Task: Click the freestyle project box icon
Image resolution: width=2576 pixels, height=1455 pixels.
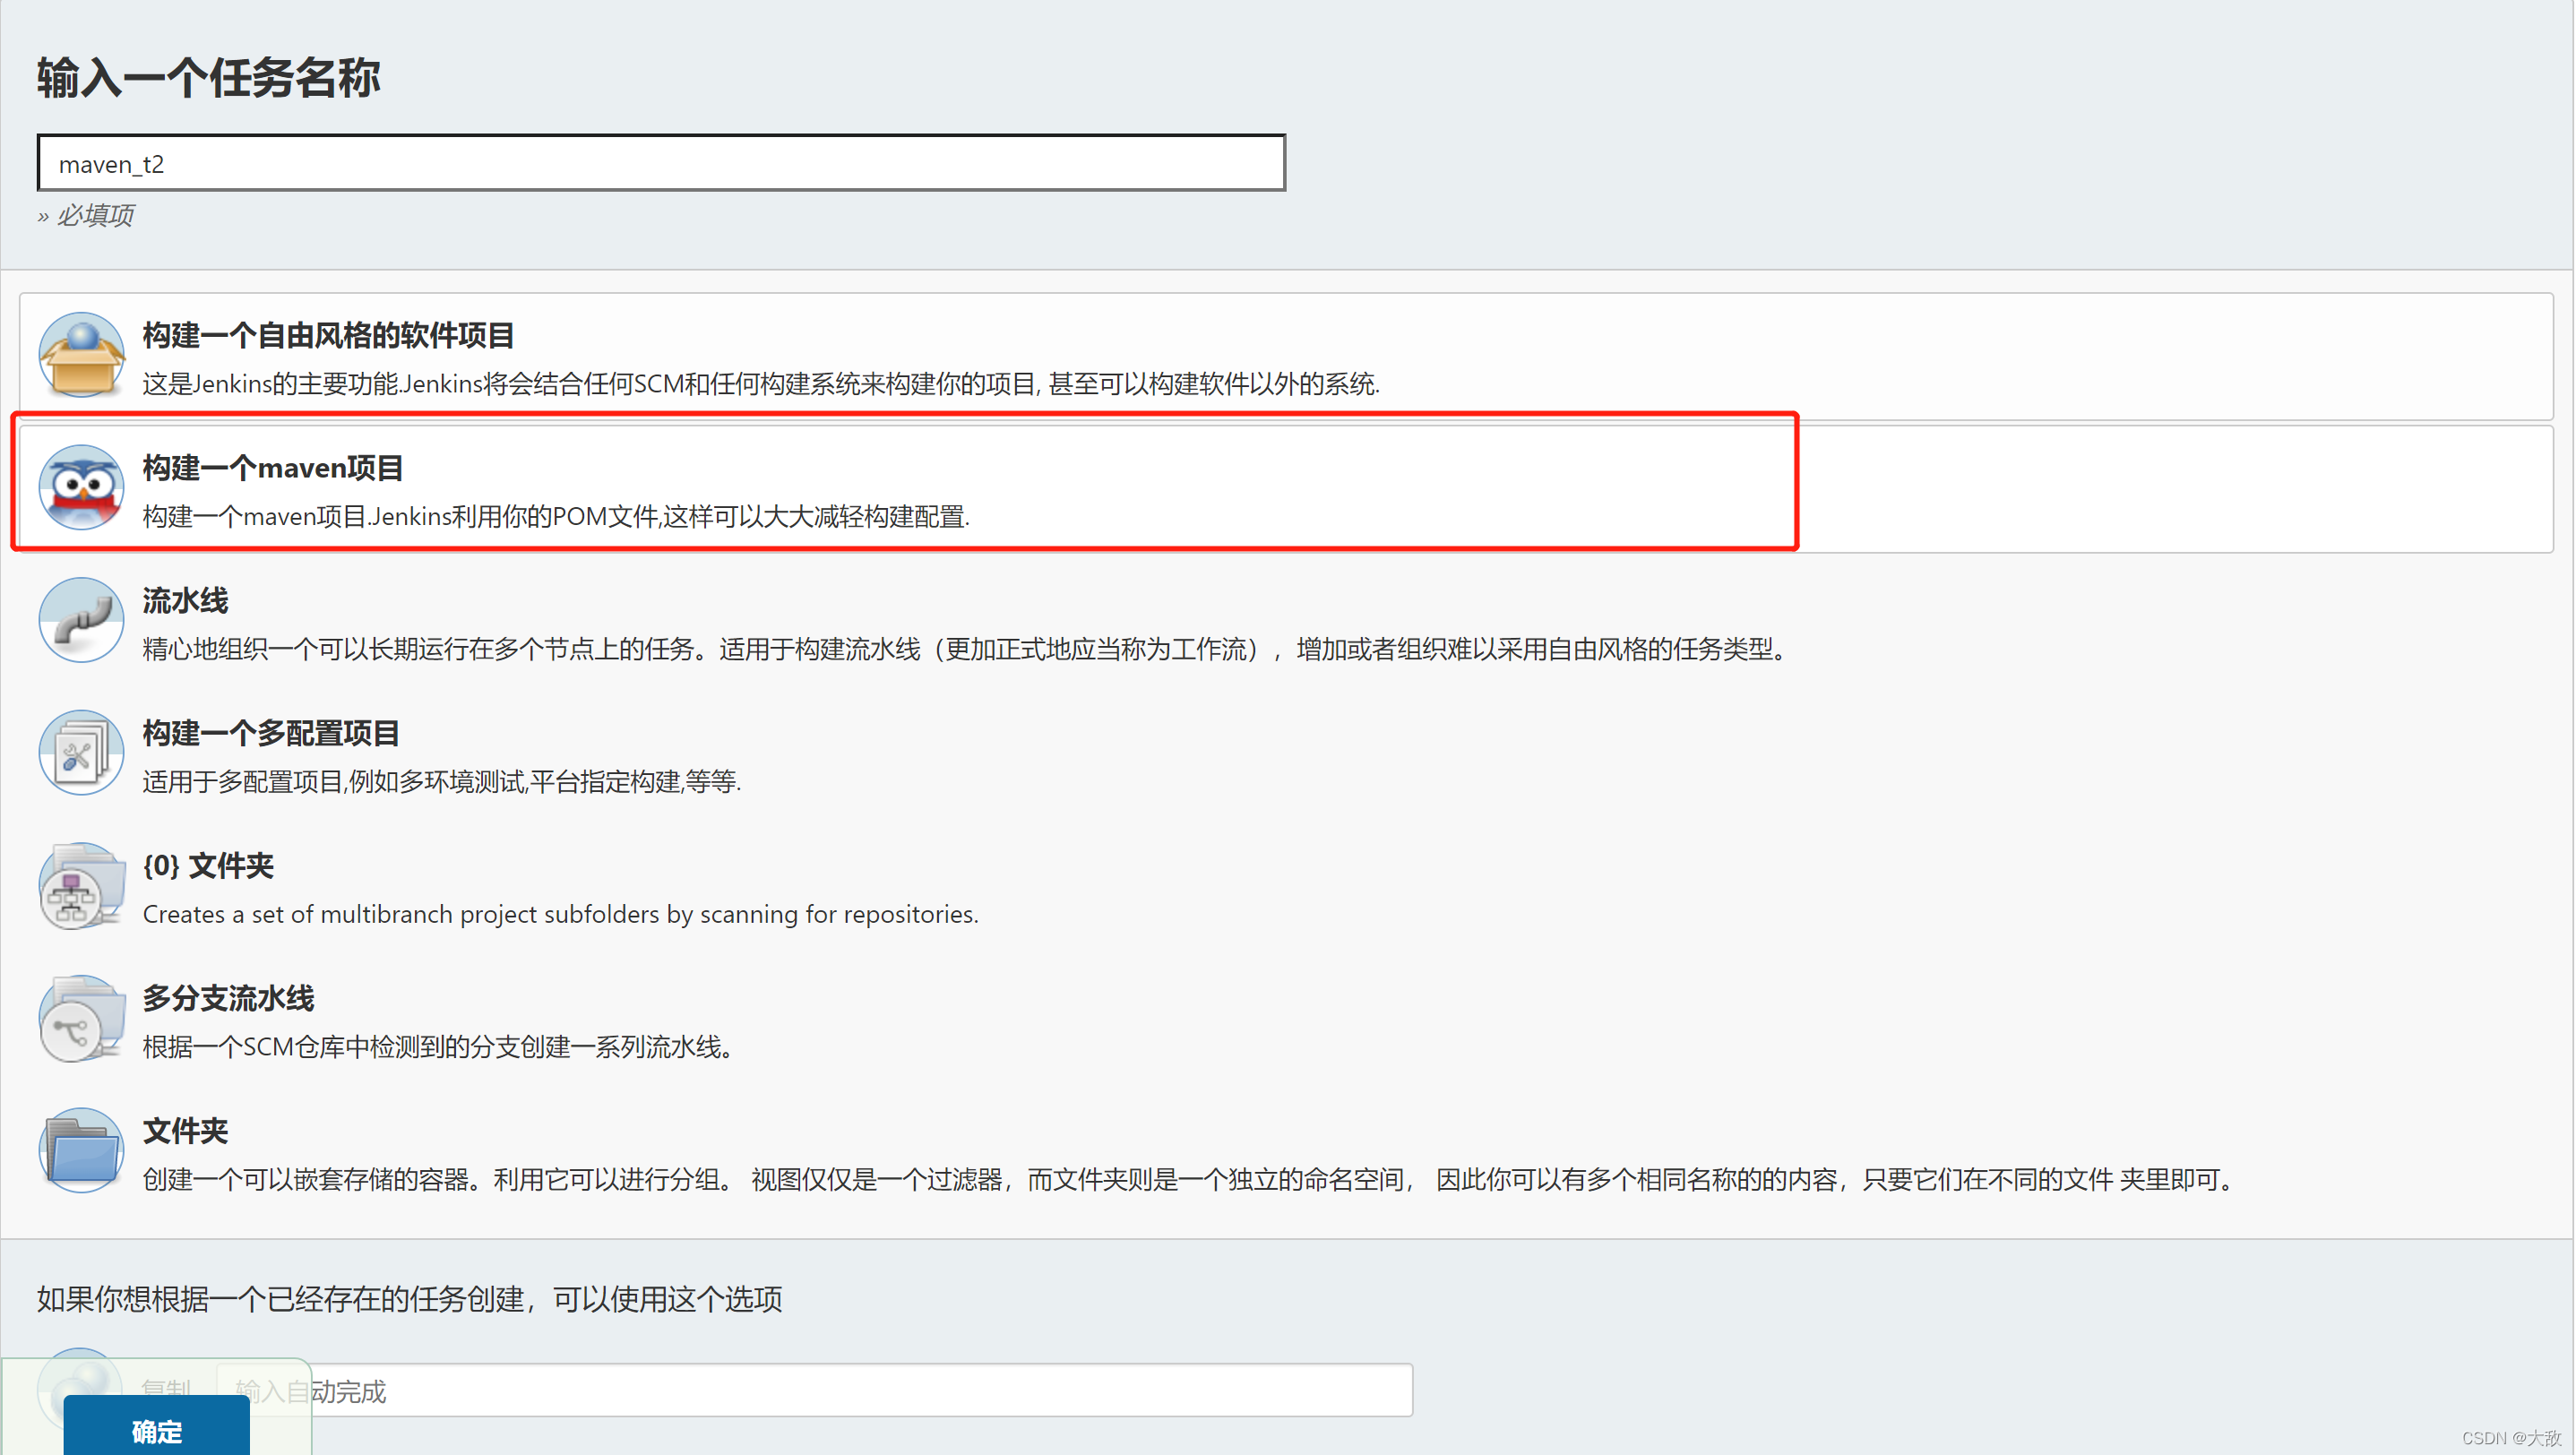Action: click(x=81, y=355)
